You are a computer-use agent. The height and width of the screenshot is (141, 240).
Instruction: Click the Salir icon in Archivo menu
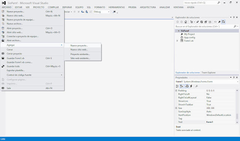(x=3, y=88)
